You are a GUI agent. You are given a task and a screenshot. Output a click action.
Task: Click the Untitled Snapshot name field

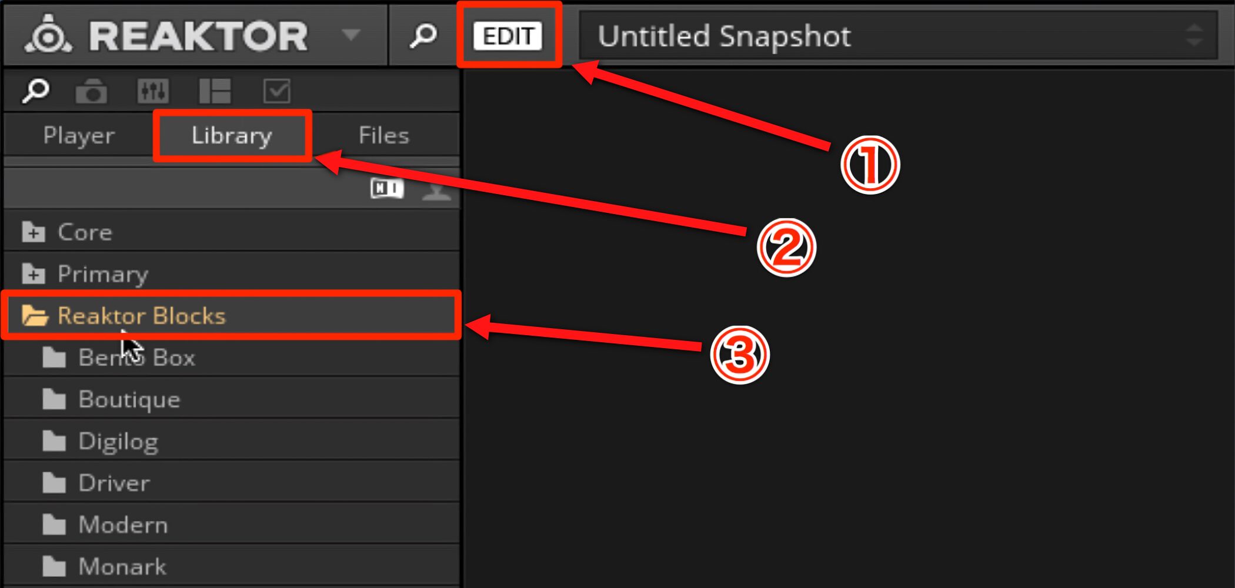(x=882, y=36)
